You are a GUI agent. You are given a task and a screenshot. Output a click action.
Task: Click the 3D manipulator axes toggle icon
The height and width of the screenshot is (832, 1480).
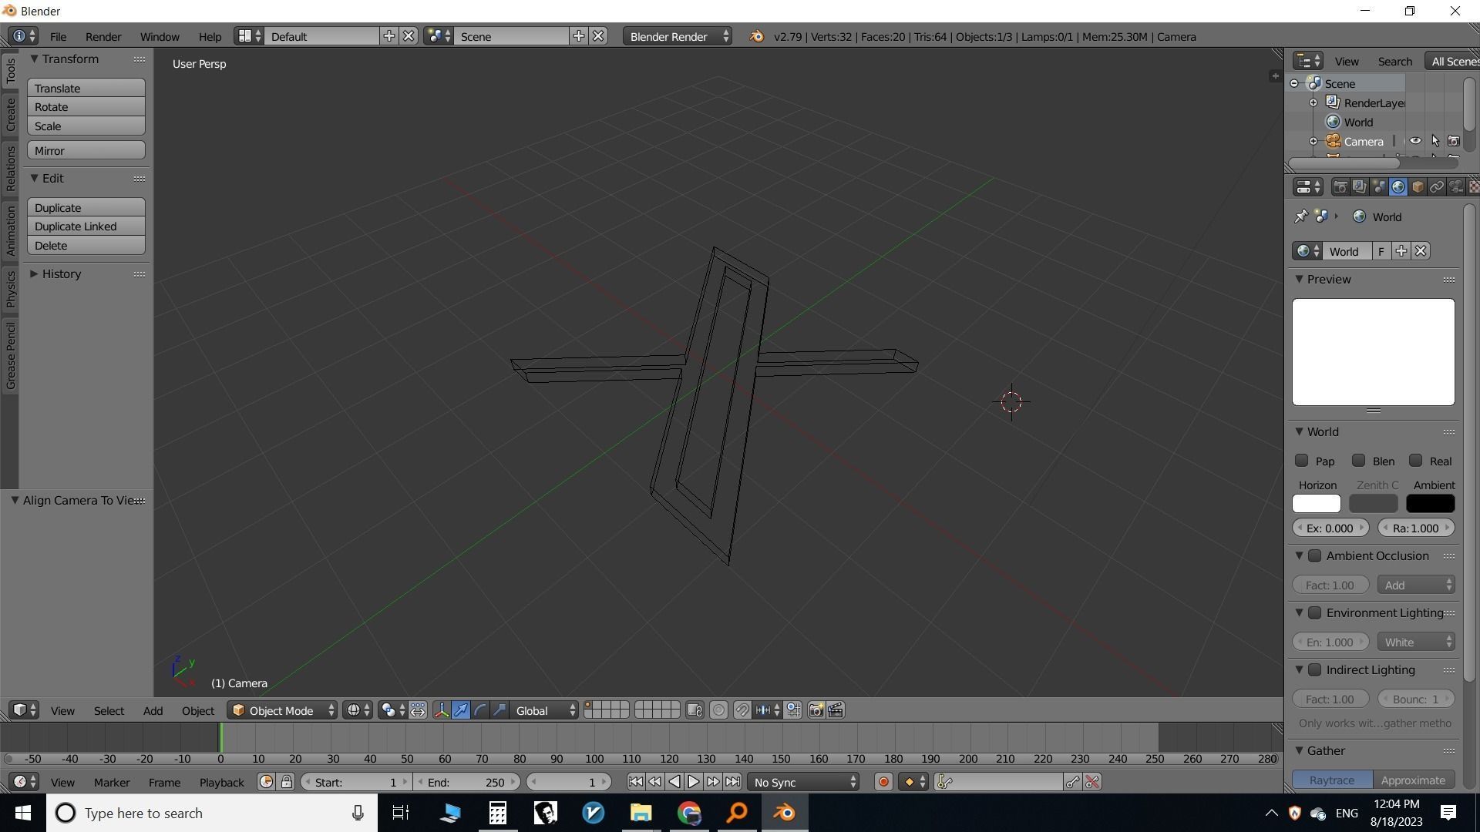(442, 710)
